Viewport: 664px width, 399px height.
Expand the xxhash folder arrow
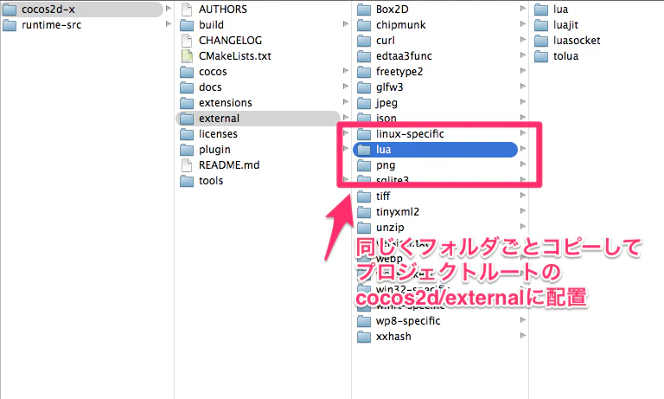(x=523, y=336)
